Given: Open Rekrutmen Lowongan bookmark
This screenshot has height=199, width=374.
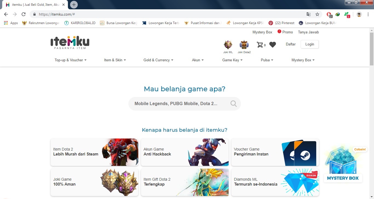Looking at the screenshot, I should pos(41,23).
